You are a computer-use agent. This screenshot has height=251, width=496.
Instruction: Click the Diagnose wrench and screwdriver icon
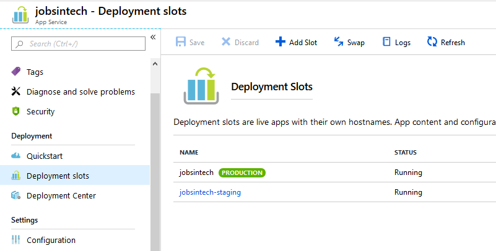(16, 91)
